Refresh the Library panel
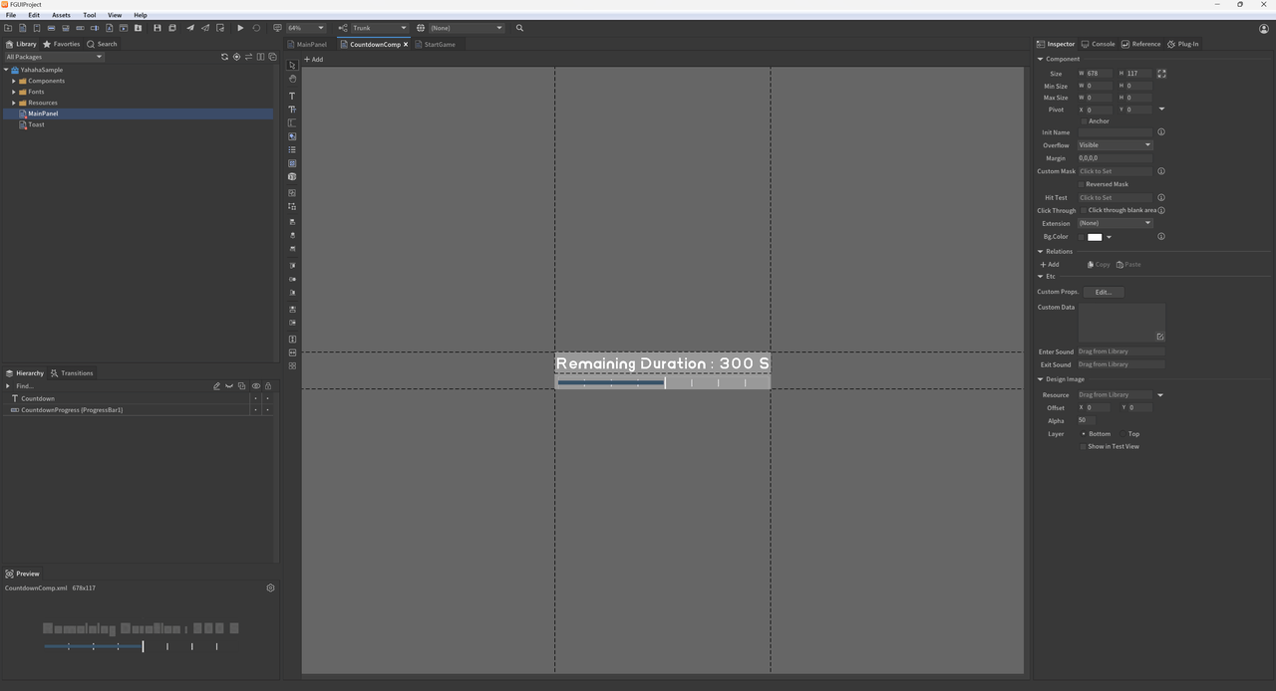The width and height of the screenshot is (1276, 691). click(x=224, y=57)
